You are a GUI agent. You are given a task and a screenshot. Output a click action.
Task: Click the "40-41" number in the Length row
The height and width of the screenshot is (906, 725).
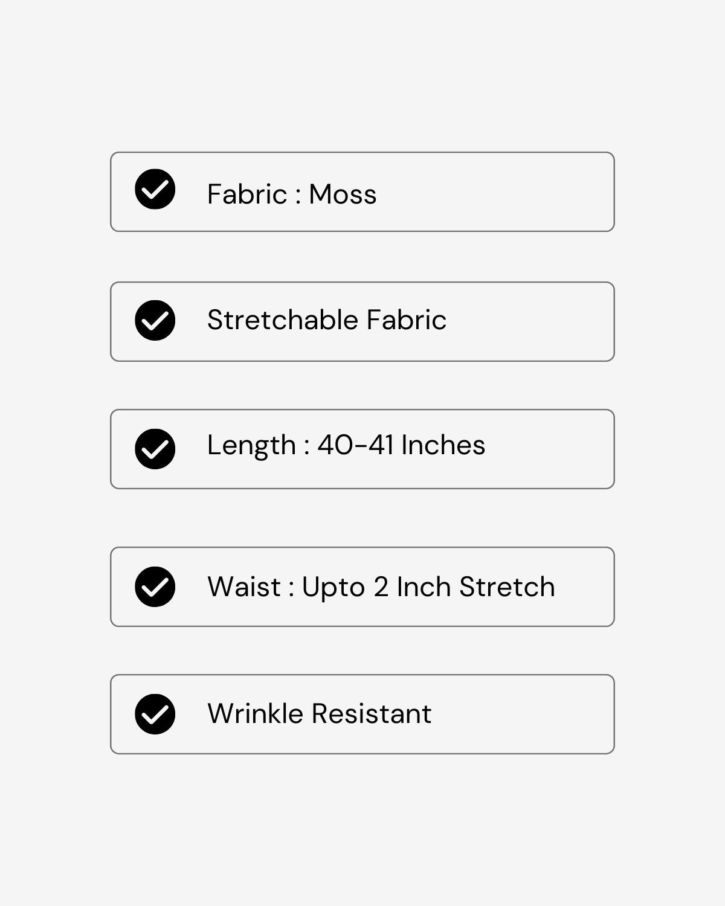(x=355, y=445)
